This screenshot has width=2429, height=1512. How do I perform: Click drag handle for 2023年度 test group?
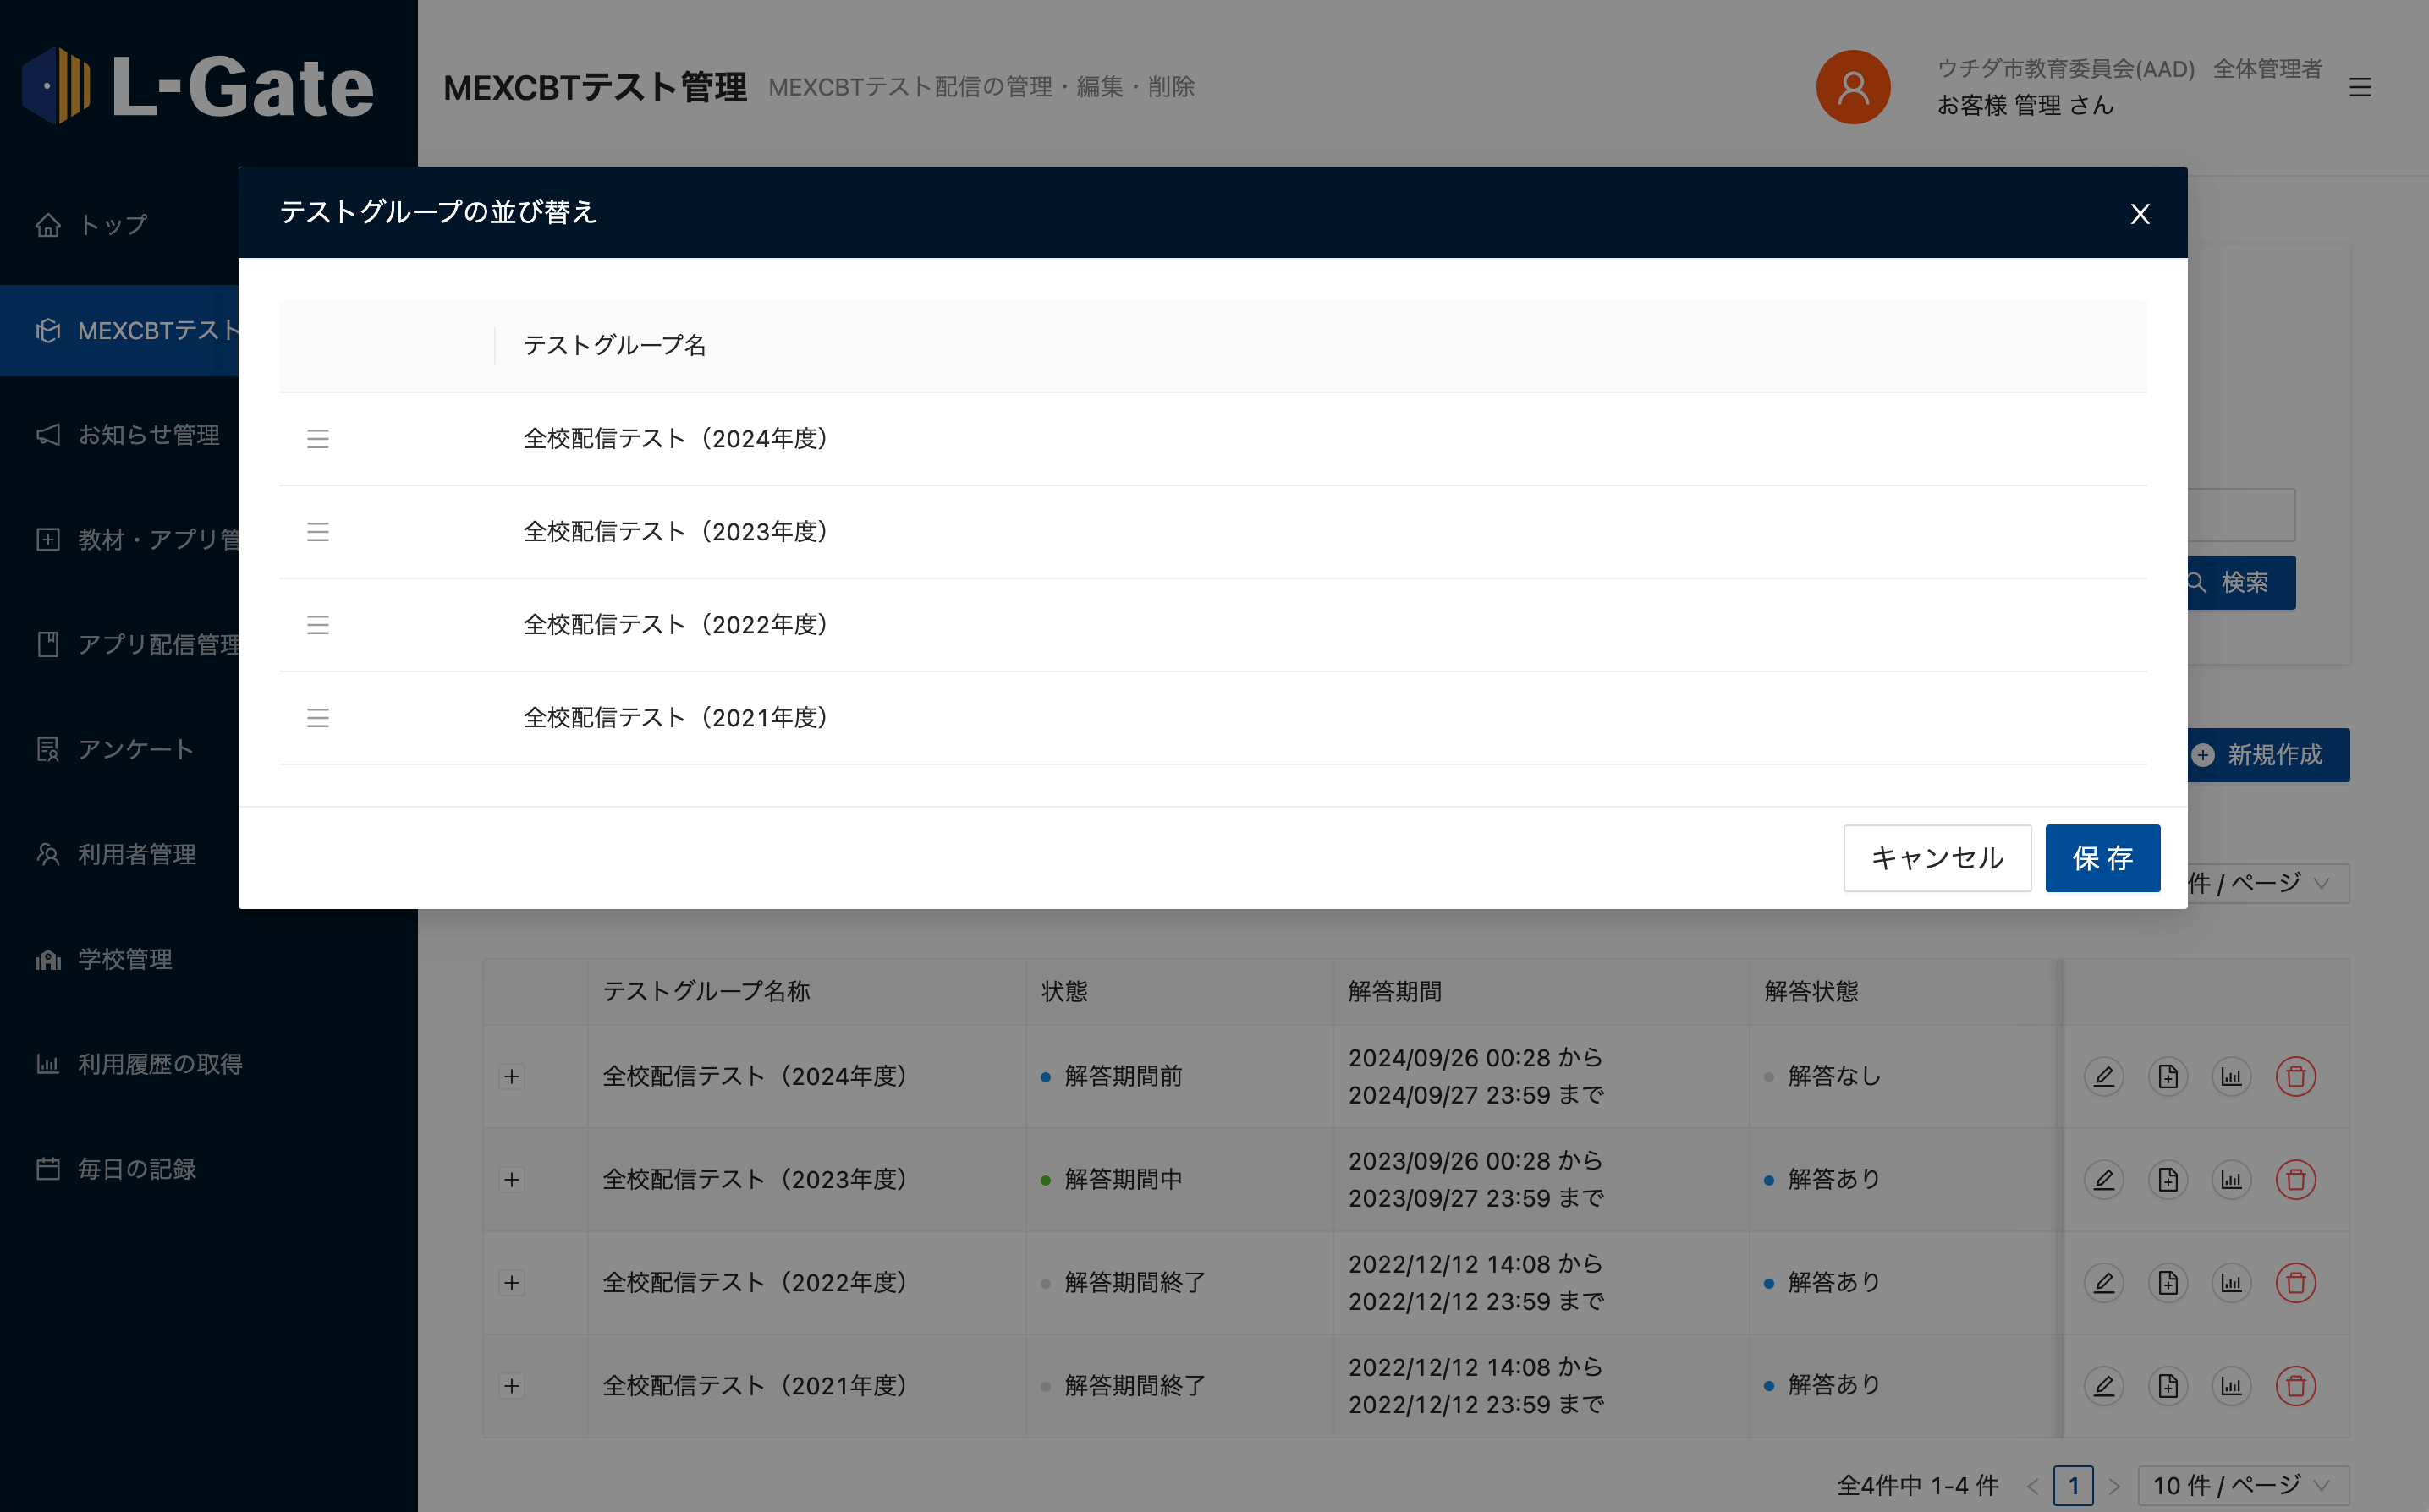pos(318,532)
